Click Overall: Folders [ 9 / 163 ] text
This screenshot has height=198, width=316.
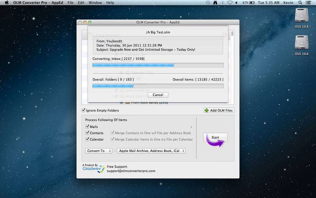(x=113, y=80)
